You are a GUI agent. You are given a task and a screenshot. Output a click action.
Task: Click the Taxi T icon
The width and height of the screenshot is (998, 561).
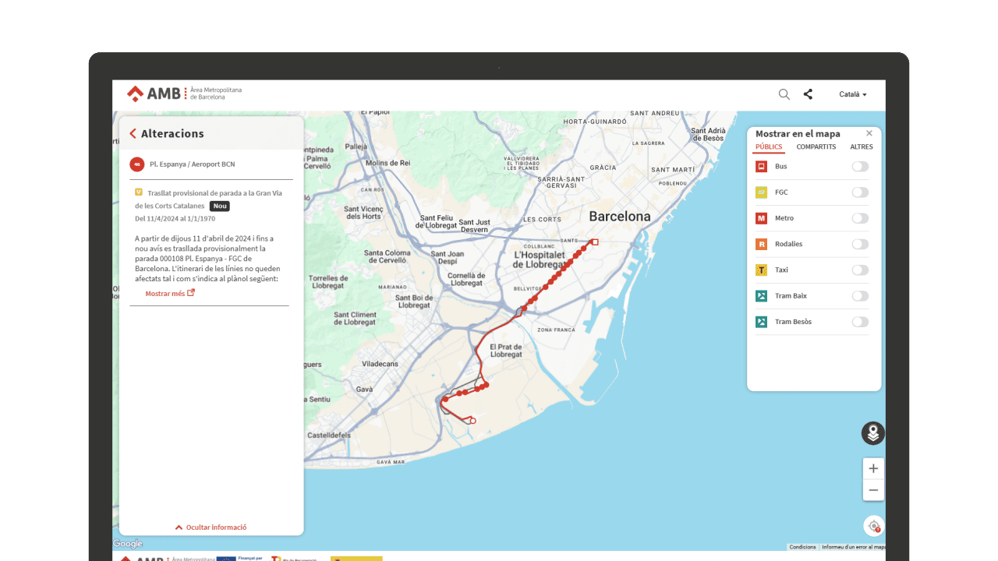[x=761, y=270]
